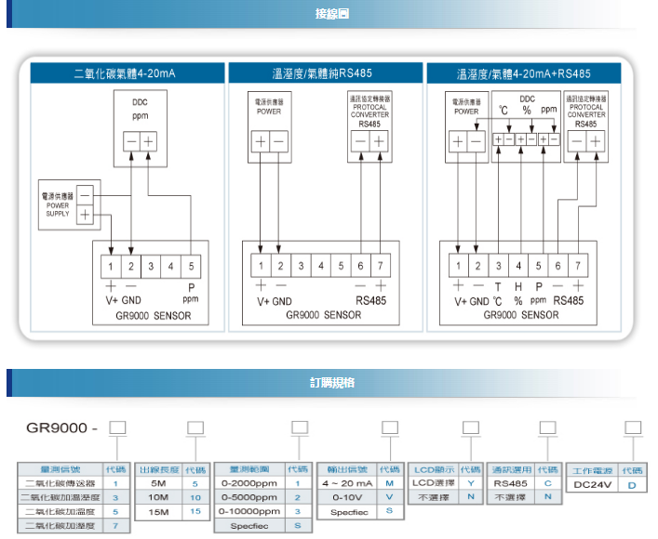The width and height of the screenshot is (658, 539).
Task: Select RS485 in the 通訊選用 table
Action: [x=511, y=483]
